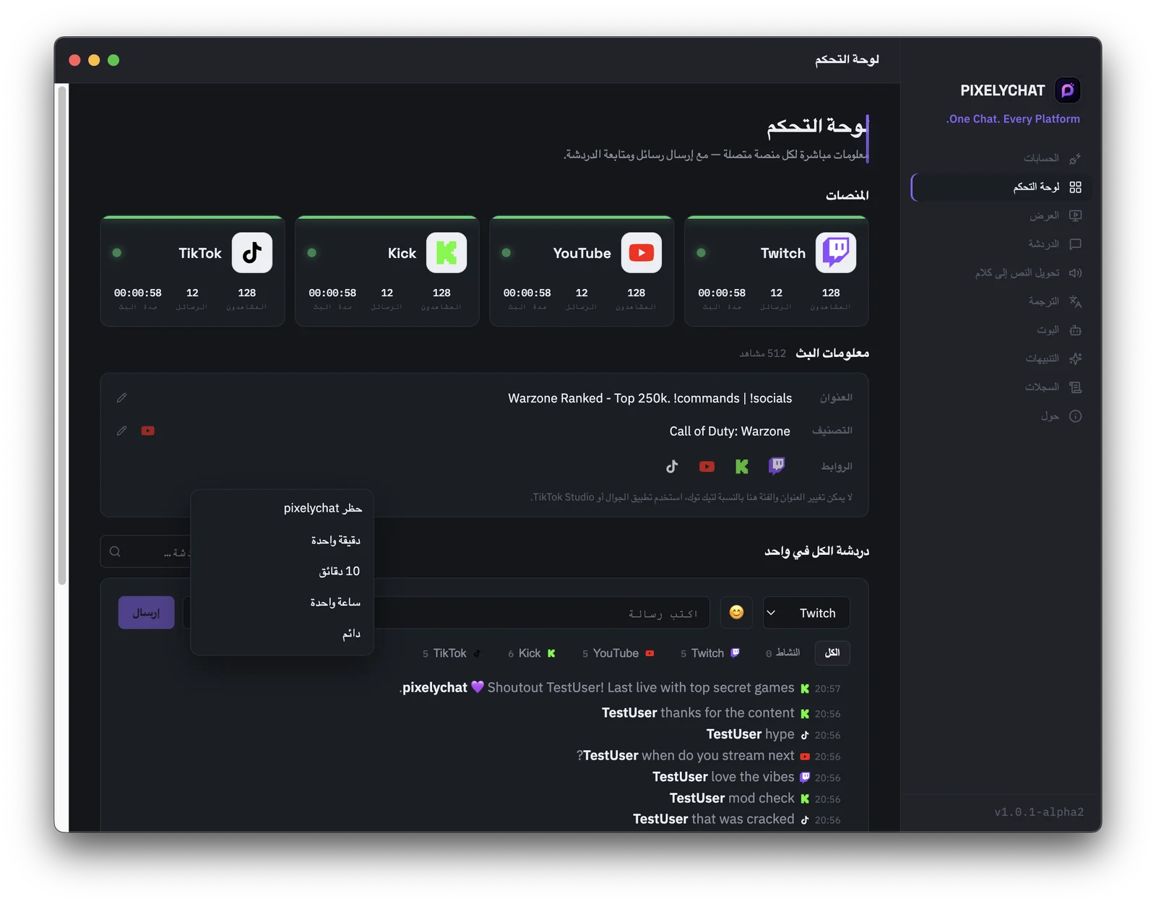Click the YouTube status dot
Image resolution: width=1156 pixels, height=904 pixels.
point(506,253)
